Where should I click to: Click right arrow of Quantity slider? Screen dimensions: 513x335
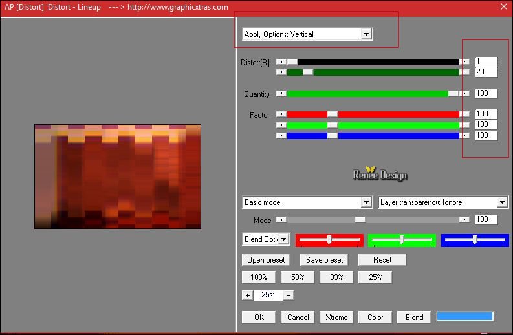(464, 94)
